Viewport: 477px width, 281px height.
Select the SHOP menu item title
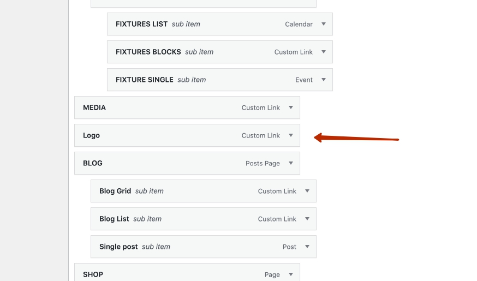tap(93, 274)
